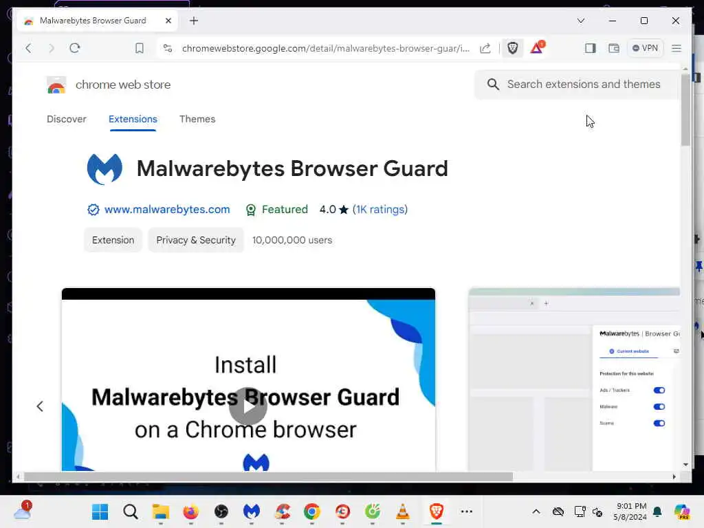Click the scroll right arrow
Image resolution: width=704 pixels, height=528 pixels.
click(674, 477)
